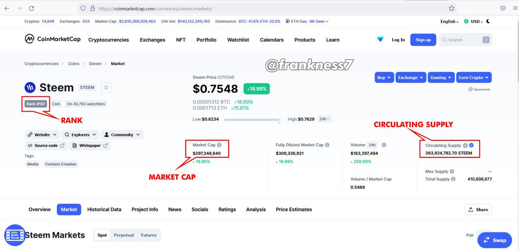Screen dimensions: 519x251
Task: Switch to Analysis tab
Action: (256, 209)
